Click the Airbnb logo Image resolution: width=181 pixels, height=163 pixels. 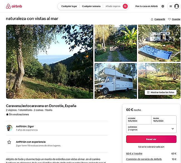tap(14, 6)
